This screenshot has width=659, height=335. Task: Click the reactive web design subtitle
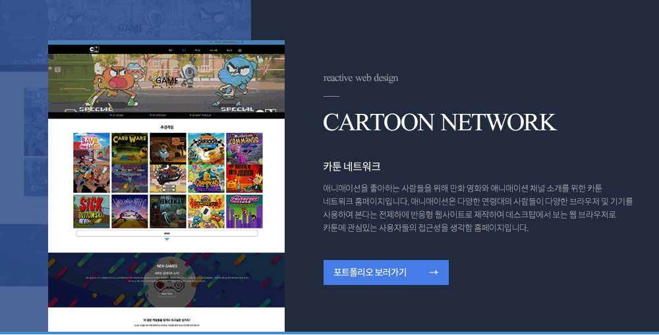coord(360,78)
